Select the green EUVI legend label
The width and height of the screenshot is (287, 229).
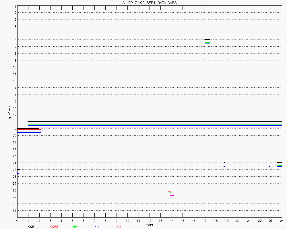pos(75,227)
